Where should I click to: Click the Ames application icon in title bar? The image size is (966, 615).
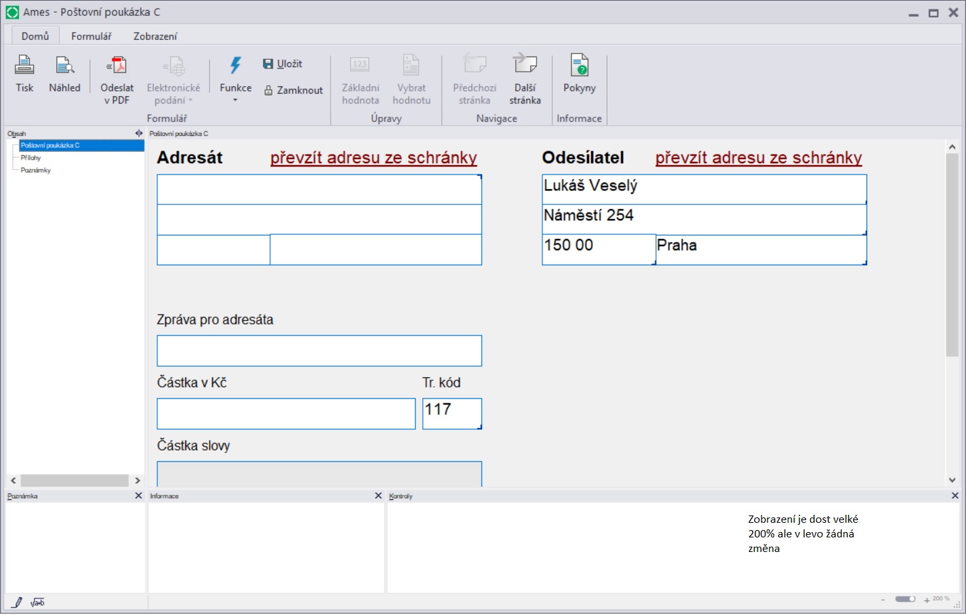click(x=13, y=12)
